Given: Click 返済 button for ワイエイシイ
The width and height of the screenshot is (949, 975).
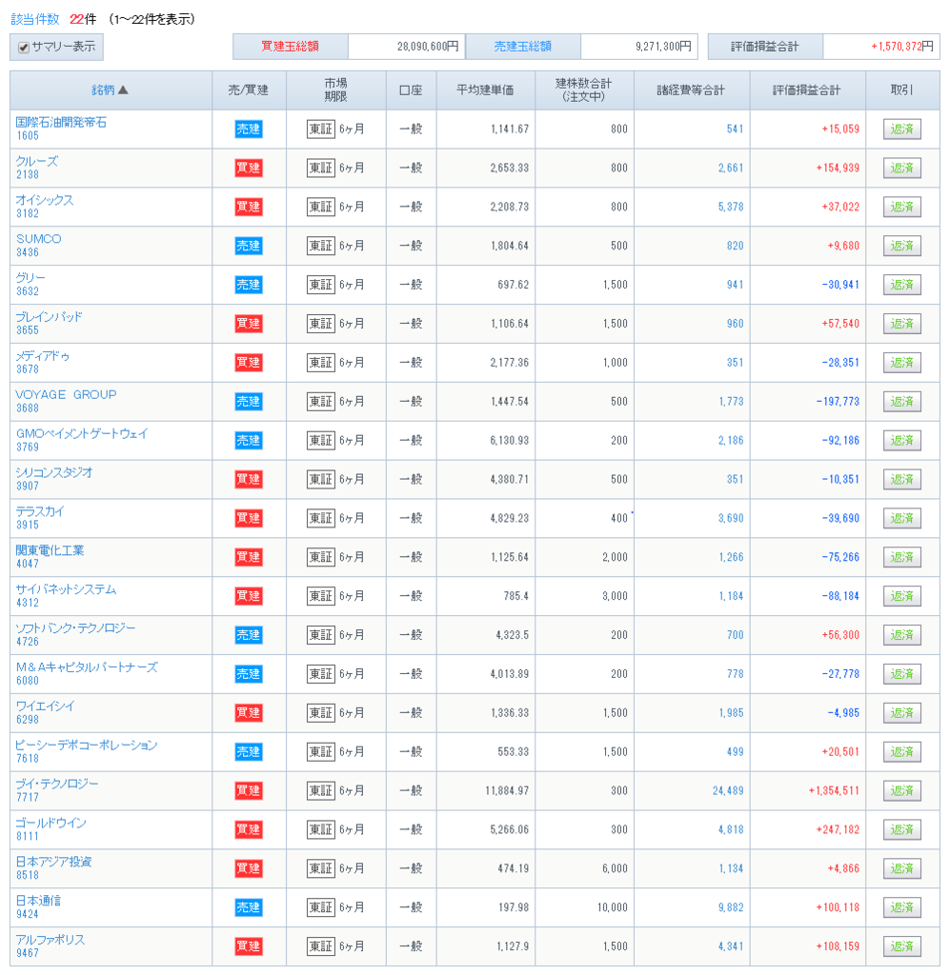Looking at the screenshot, I should [x=901, y=712].
